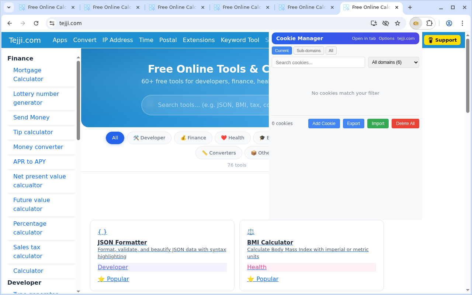Open the Apps nav menu

click(60, 40)
